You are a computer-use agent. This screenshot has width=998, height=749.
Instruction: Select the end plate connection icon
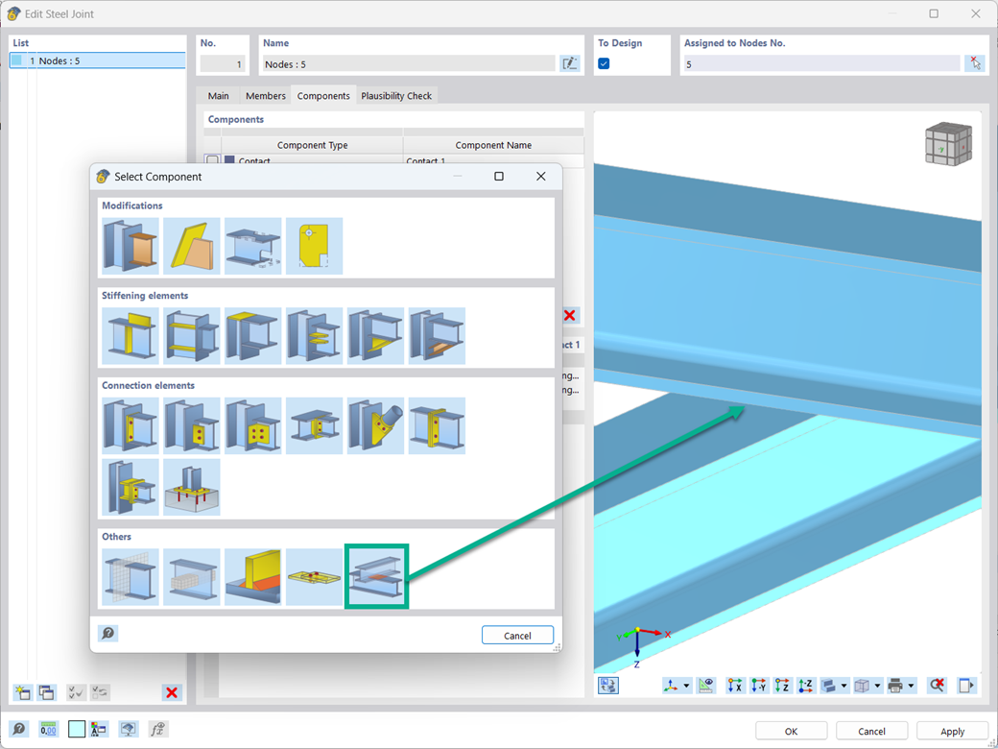click(437, 426)
